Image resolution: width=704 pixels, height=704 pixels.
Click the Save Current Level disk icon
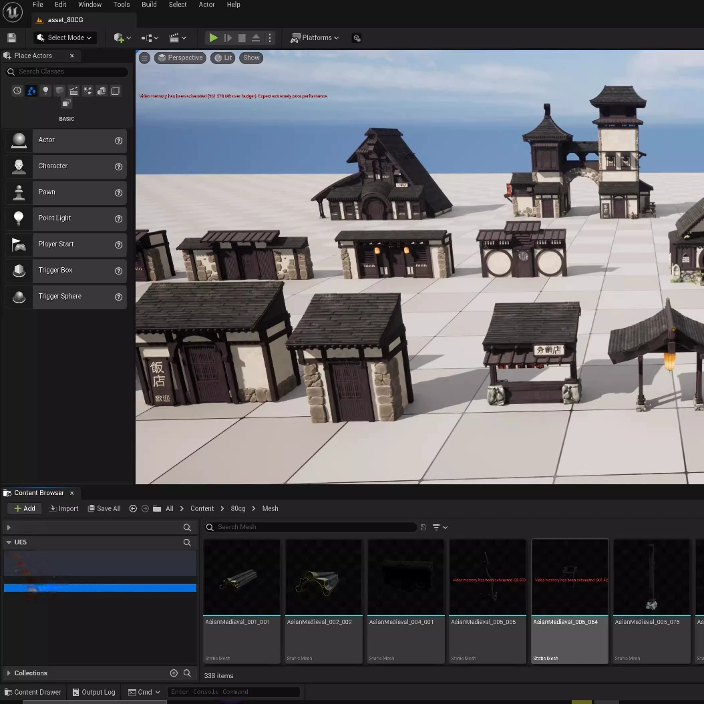click(x=11, y=37)
